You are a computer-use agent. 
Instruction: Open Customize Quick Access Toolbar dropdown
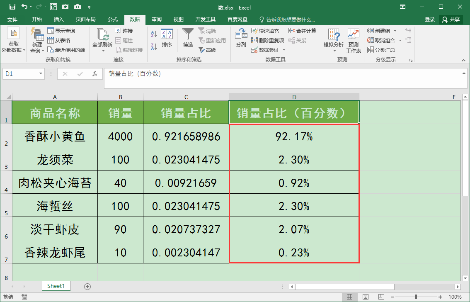tap(90, 7)
